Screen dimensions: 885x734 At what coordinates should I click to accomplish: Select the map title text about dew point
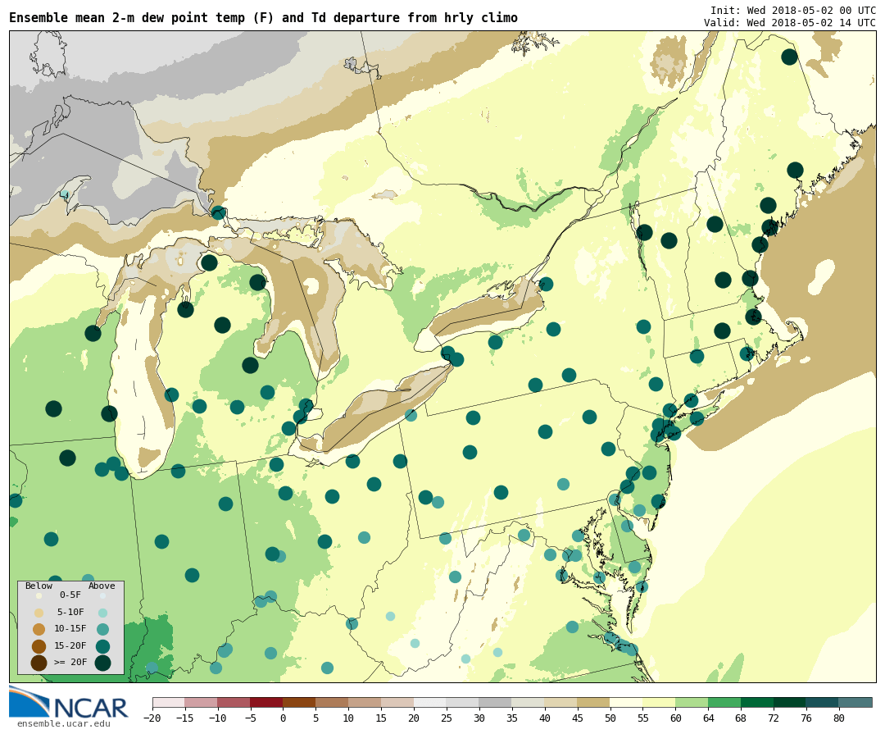[263, 18]
